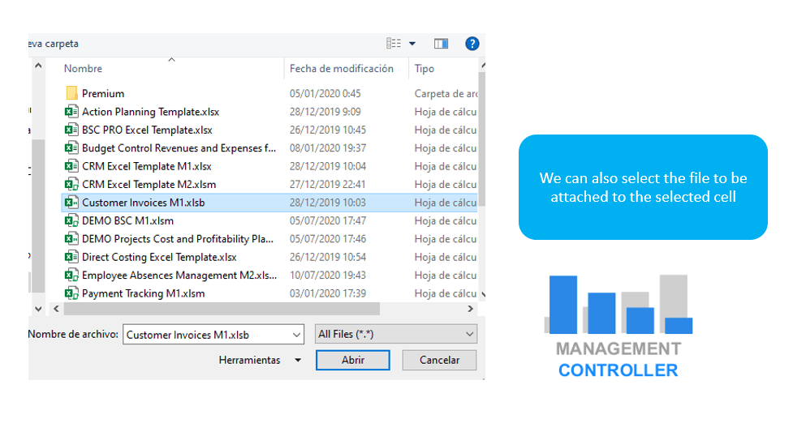The height and width of the screenshot is (423, 806).
Task: Click the Abrir button
Action: pyautogui.click(x=352, y=360)
